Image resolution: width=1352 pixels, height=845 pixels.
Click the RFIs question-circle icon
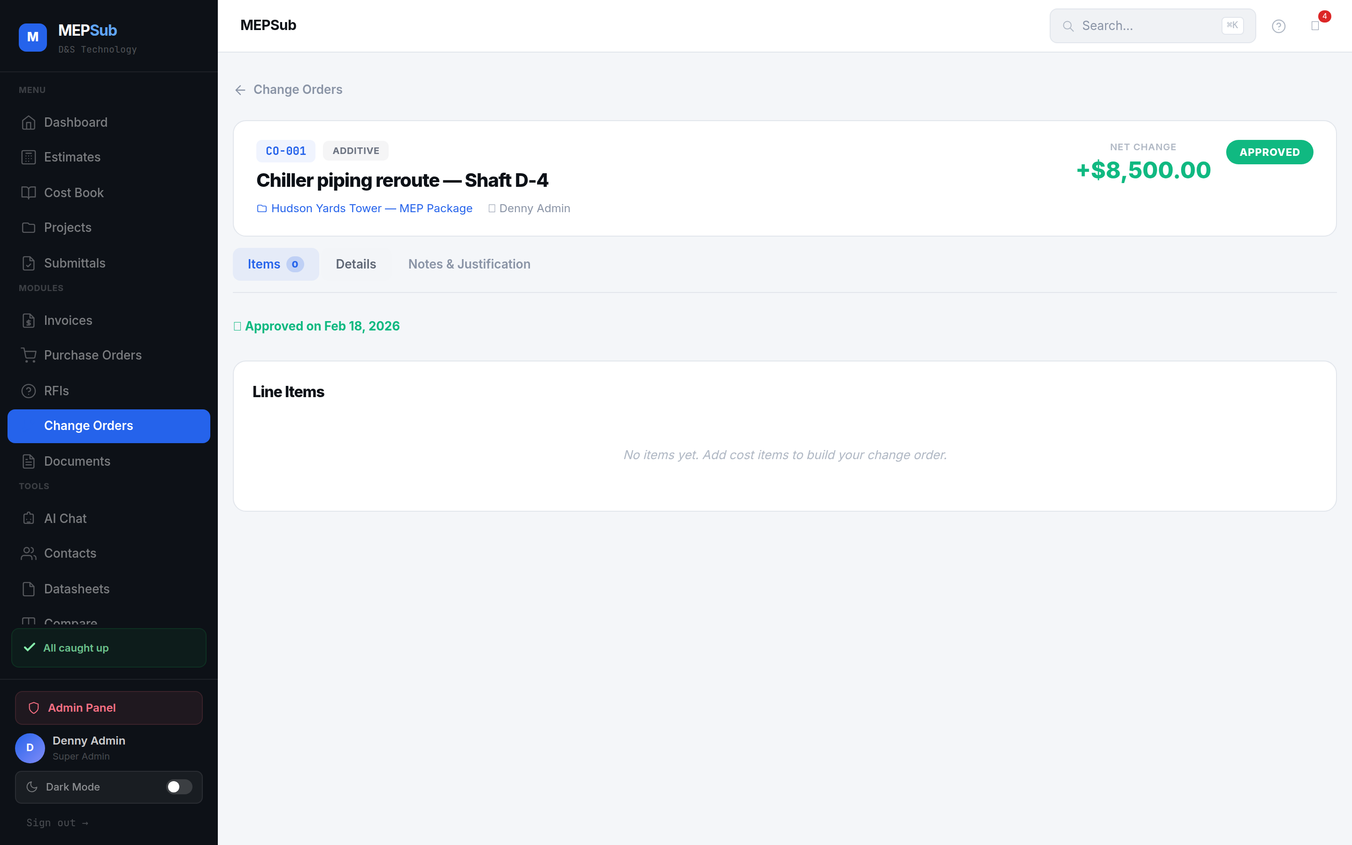[x=29, y=391]
